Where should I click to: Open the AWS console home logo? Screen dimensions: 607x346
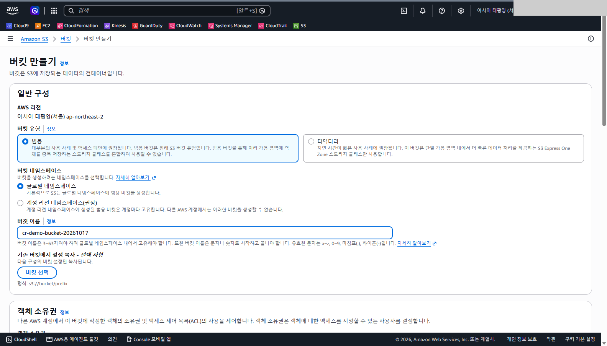pyautogui.click(x=12, y=11)
